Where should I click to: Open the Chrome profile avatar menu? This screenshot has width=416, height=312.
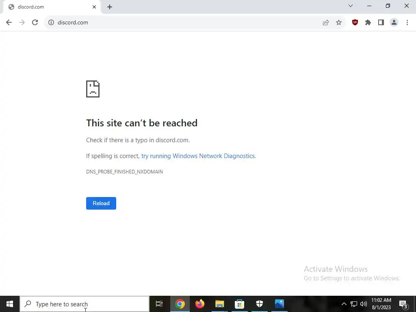394,23
